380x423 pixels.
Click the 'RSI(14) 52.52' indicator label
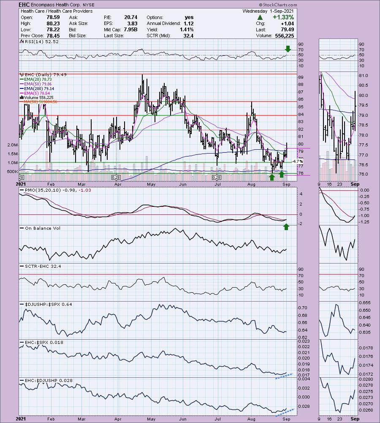(x=41, y=41)
